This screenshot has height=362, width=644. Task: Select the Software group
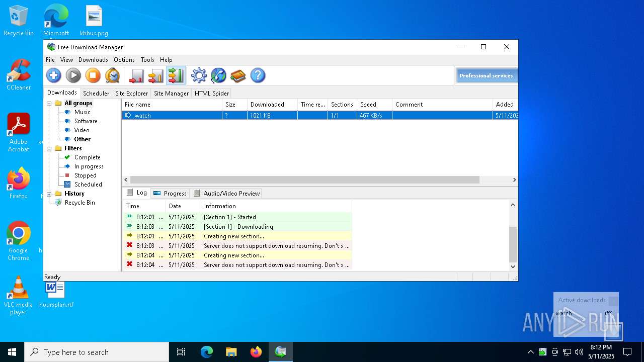coord(86,121)
